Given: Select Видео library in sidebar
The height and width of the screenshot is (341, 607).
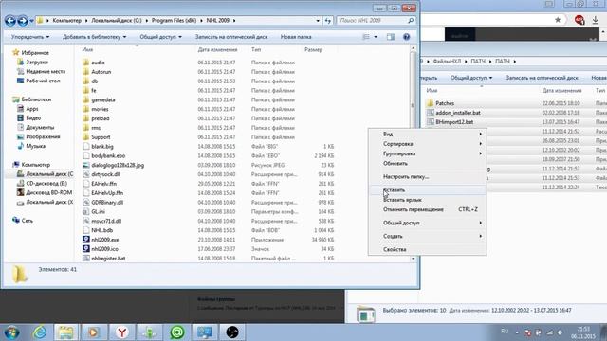Looking at the screenshot, I should click(x=33, y=117).
